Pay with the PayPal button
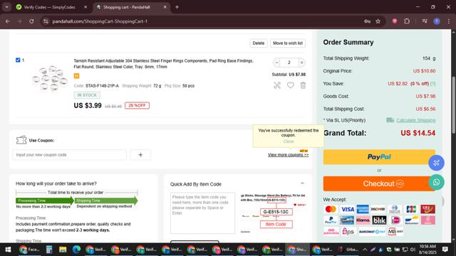Image resolution: width=456 pixels, height=256 pixels. point(379,157)
